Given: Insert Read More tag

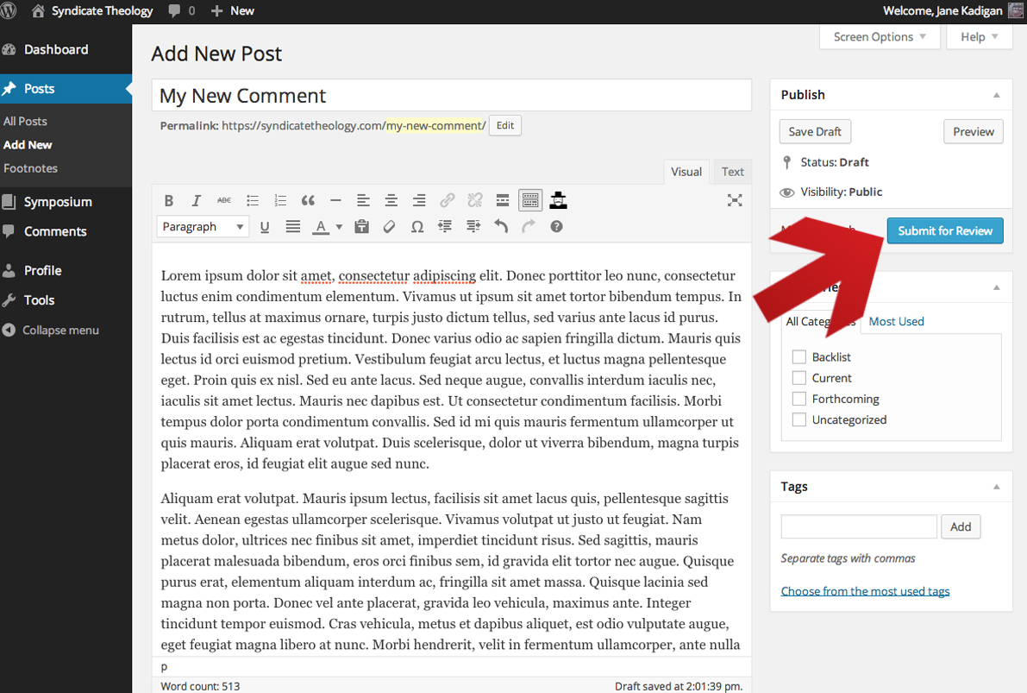Looking at the screenshot, I should [503, 200].
